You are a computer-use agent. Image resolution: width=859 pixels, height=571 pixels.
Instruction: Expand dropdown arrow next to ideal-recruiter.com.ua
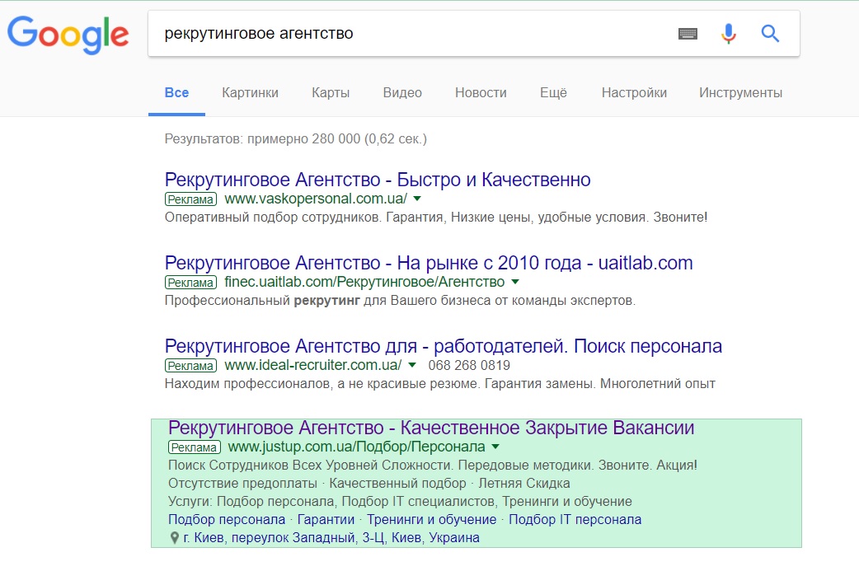[412, 365]
